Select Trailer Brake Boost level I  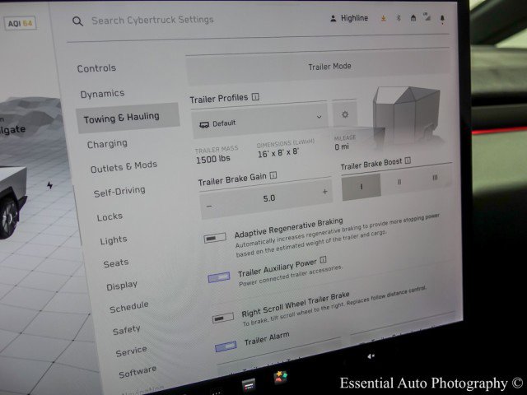tap(361, 187)
